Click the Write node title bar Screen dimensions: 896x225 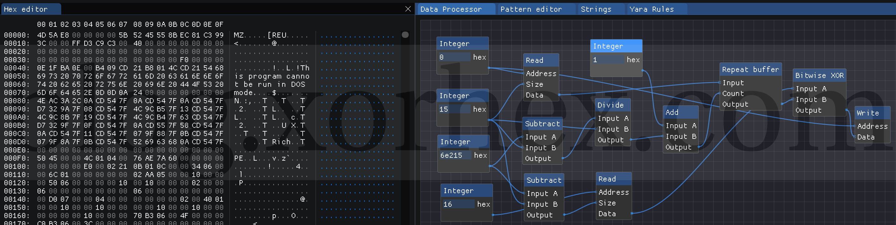tap(871, 113)
